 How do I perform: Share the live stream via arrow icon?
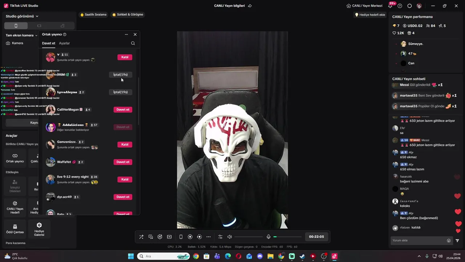point(250,6)
